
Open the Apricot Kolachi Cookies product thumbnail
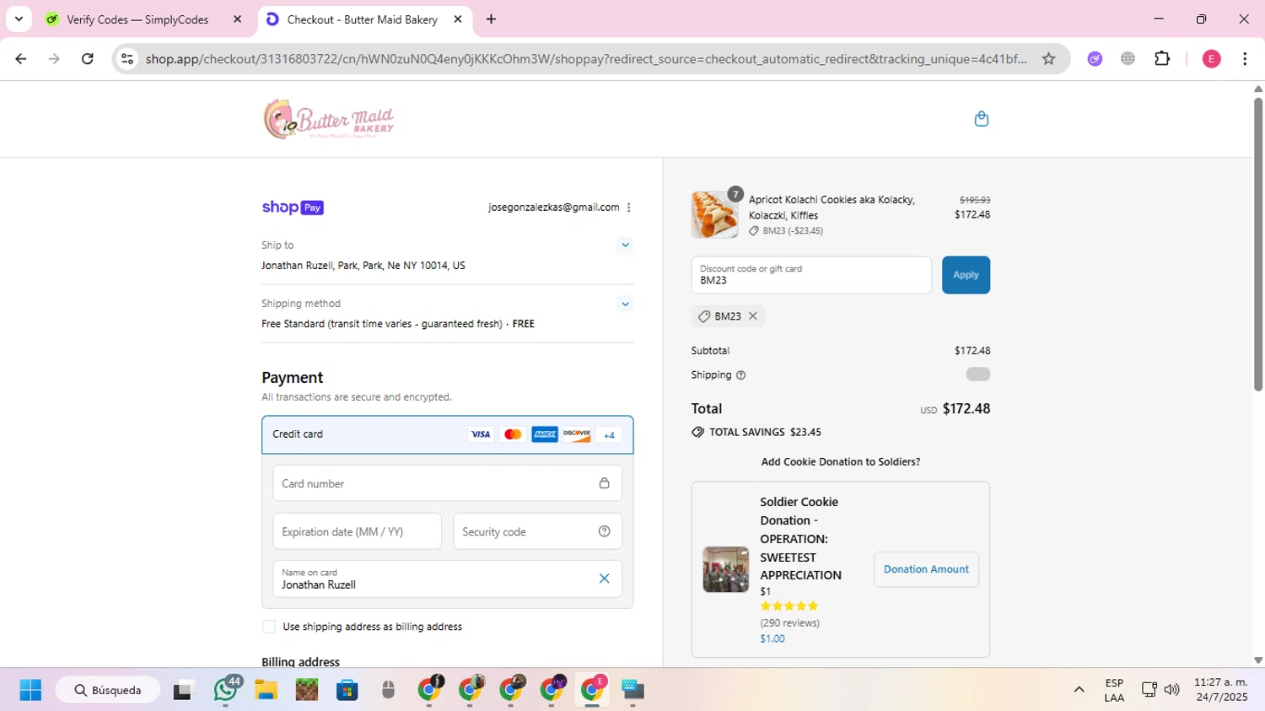714,214
